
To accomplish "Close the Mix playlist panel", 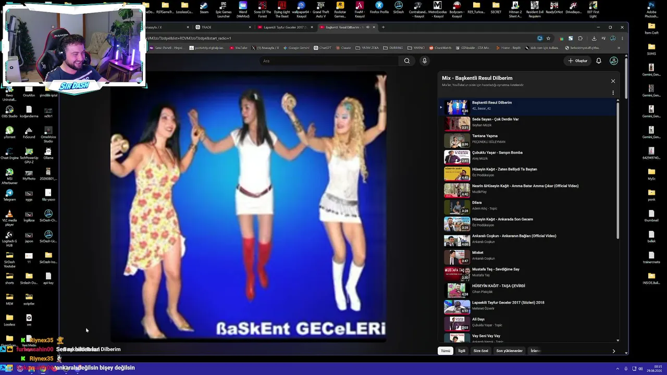I will [613, 81].
